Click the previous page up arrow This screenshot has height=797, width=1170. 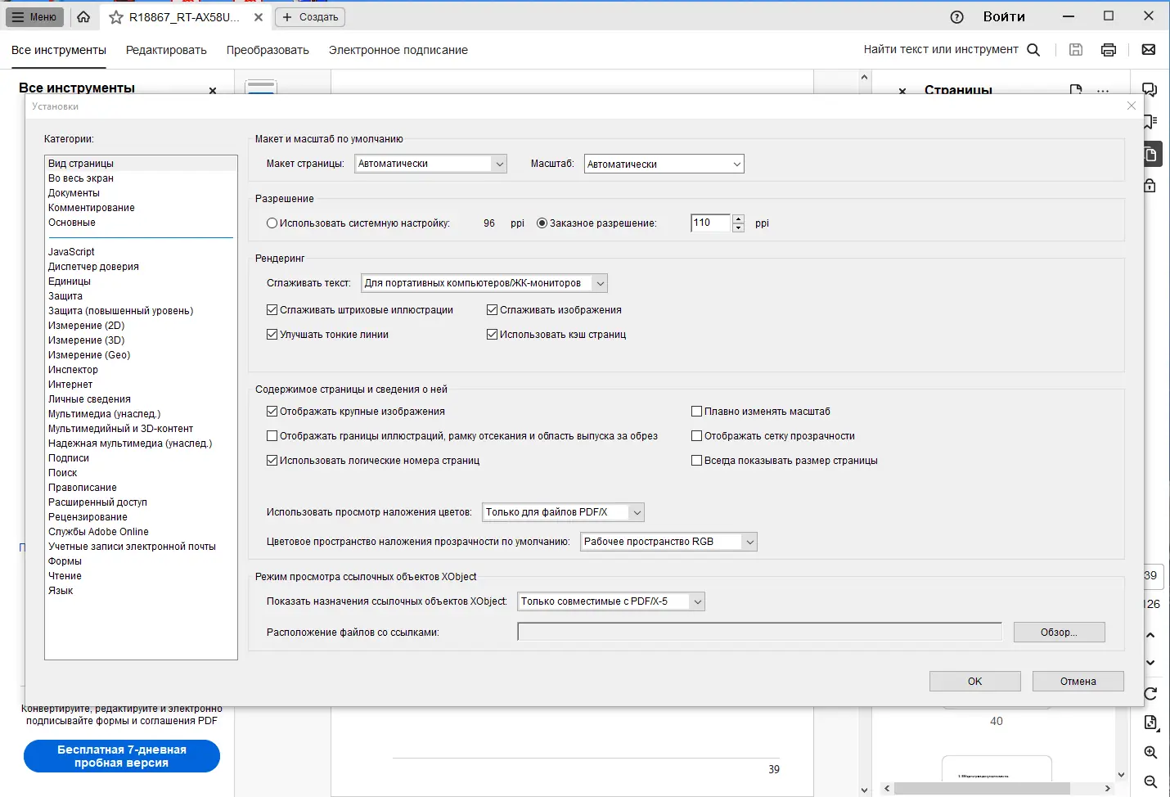(1150, 635)
